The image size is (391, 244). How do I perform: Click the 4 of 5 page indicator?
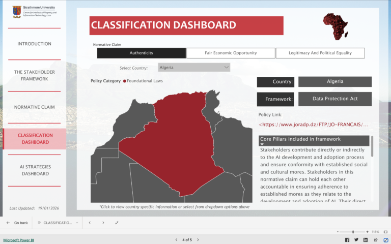[x=187, y=240]
